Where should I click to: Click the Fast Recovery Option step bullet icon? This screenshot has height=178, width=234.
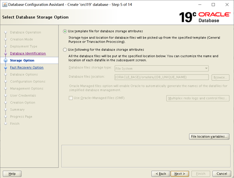(5, 68)
